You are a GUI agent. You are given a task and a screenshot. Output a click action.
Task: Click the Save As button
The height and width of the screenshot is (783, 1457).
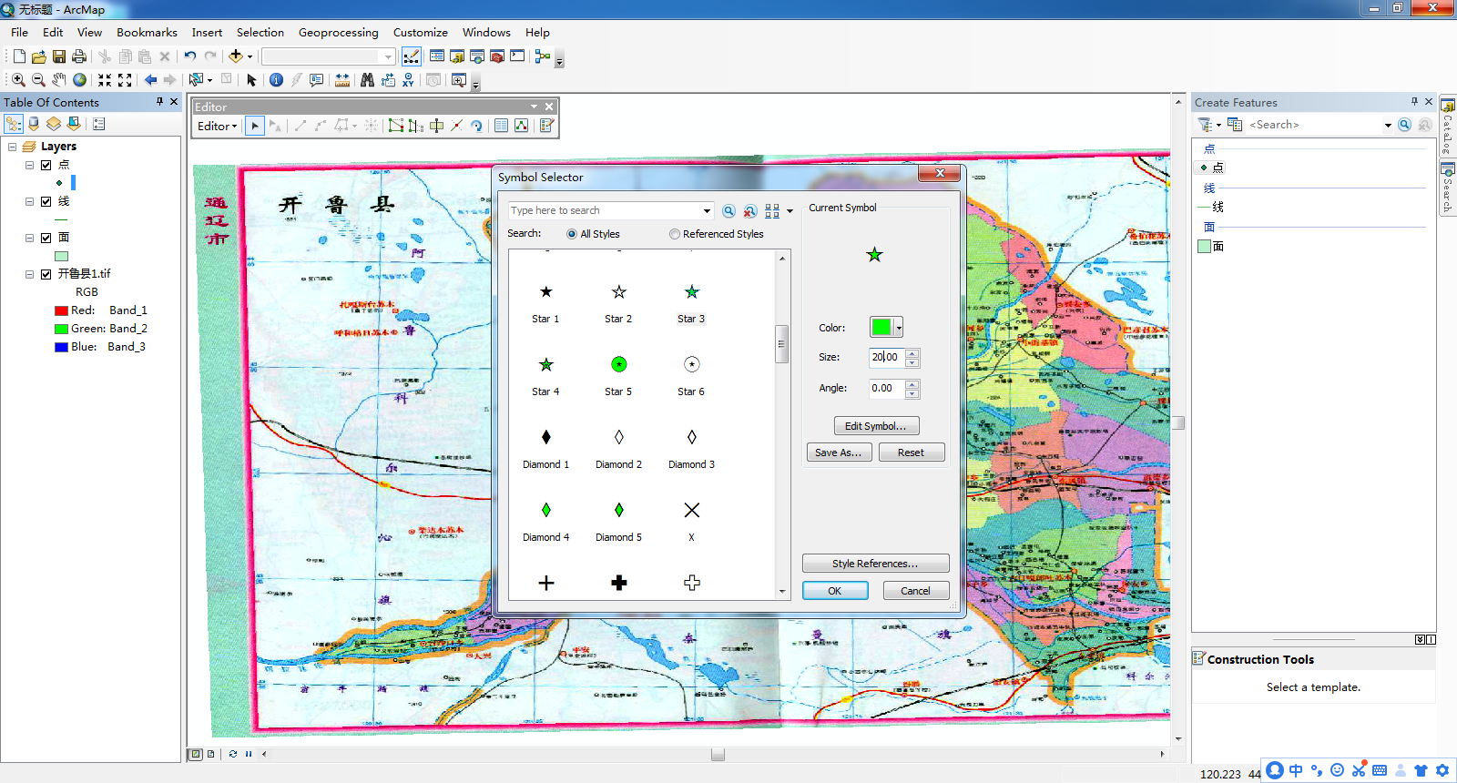point(839,453)
